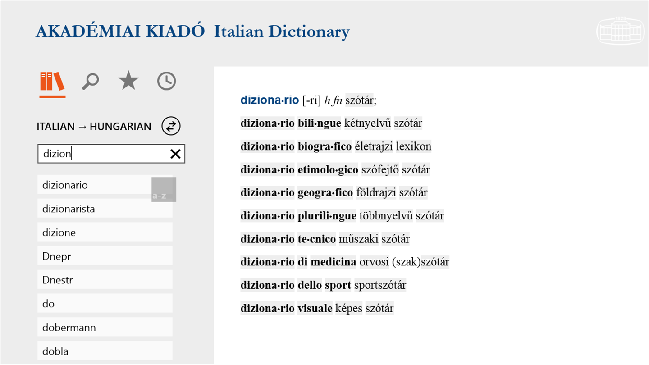The width and height of the screenshot is (649, 365).
Task: Select 'dobermann' in the word list
Action: click(x=105, y=327)
